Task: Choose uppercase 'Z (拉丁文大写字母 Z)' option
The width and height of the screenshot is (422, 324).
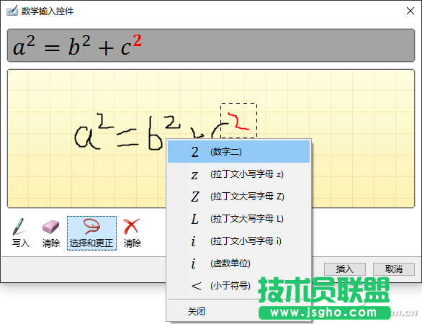Action: tap(238, 197)
